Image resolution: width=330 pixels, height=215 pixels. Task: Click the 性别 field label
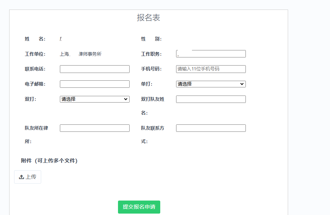pos(151,39)
